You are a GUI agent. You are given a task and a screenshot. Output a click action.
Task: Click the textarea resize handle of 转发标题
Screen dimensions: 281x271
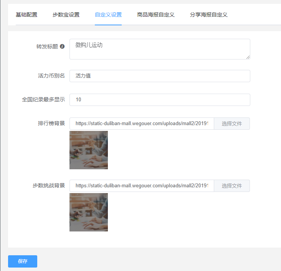(248, 57)
